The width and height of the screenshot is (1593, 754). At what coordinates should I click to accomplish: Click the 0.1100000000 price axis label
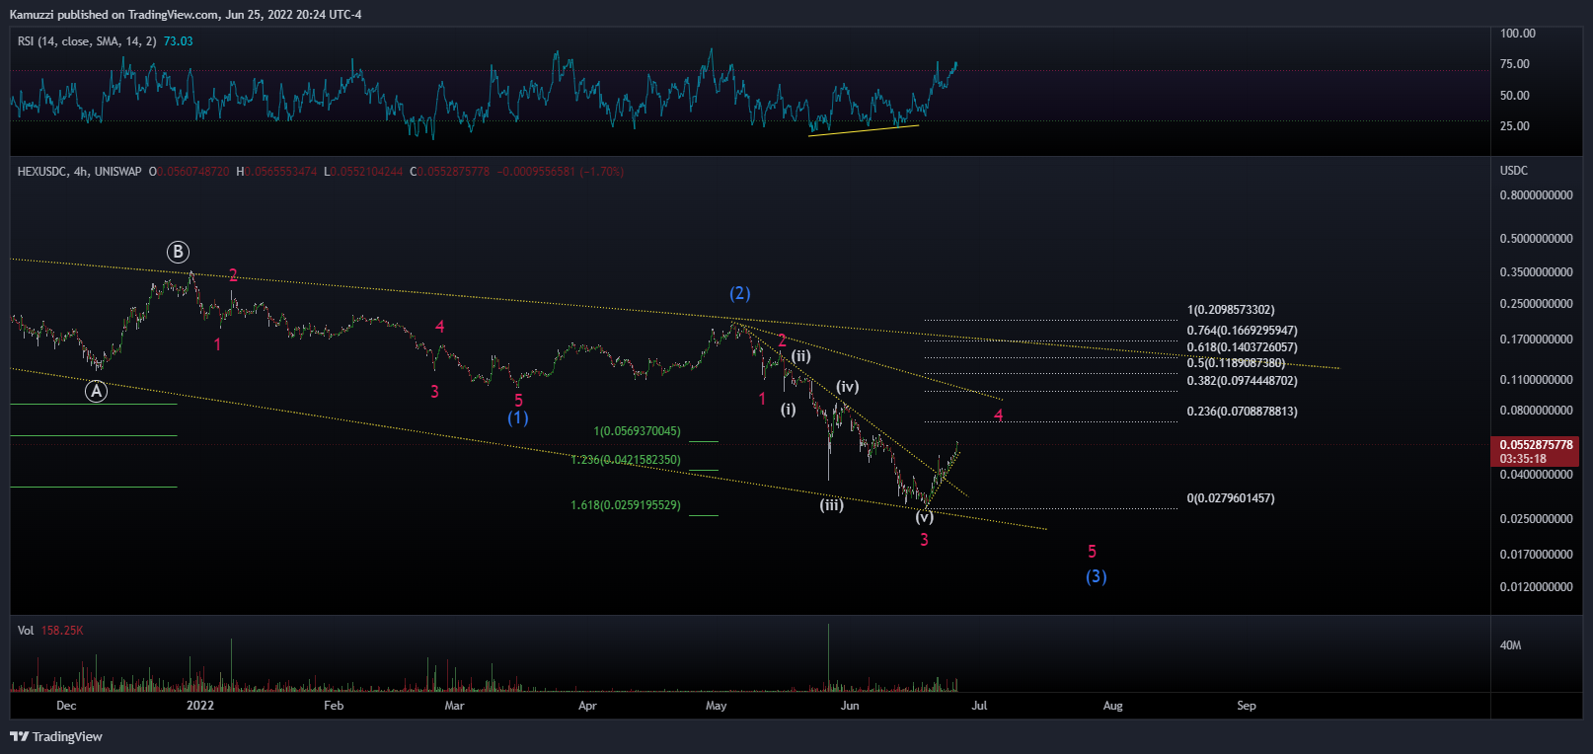1536,380
